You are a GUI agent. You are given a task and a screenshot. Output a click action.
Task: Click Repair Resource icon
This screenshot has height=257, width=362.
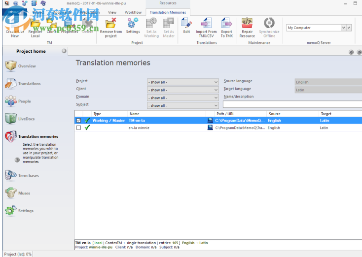(x=247, y=28)
